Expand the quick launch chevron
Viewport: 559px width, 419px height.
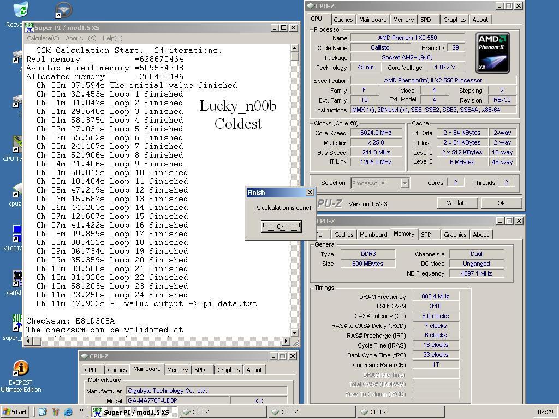(81, 410)
